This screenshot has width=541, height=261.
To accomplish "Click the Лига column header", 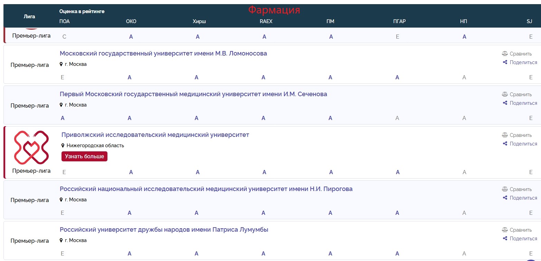I will pyautogui.click(x=29, y=16).
